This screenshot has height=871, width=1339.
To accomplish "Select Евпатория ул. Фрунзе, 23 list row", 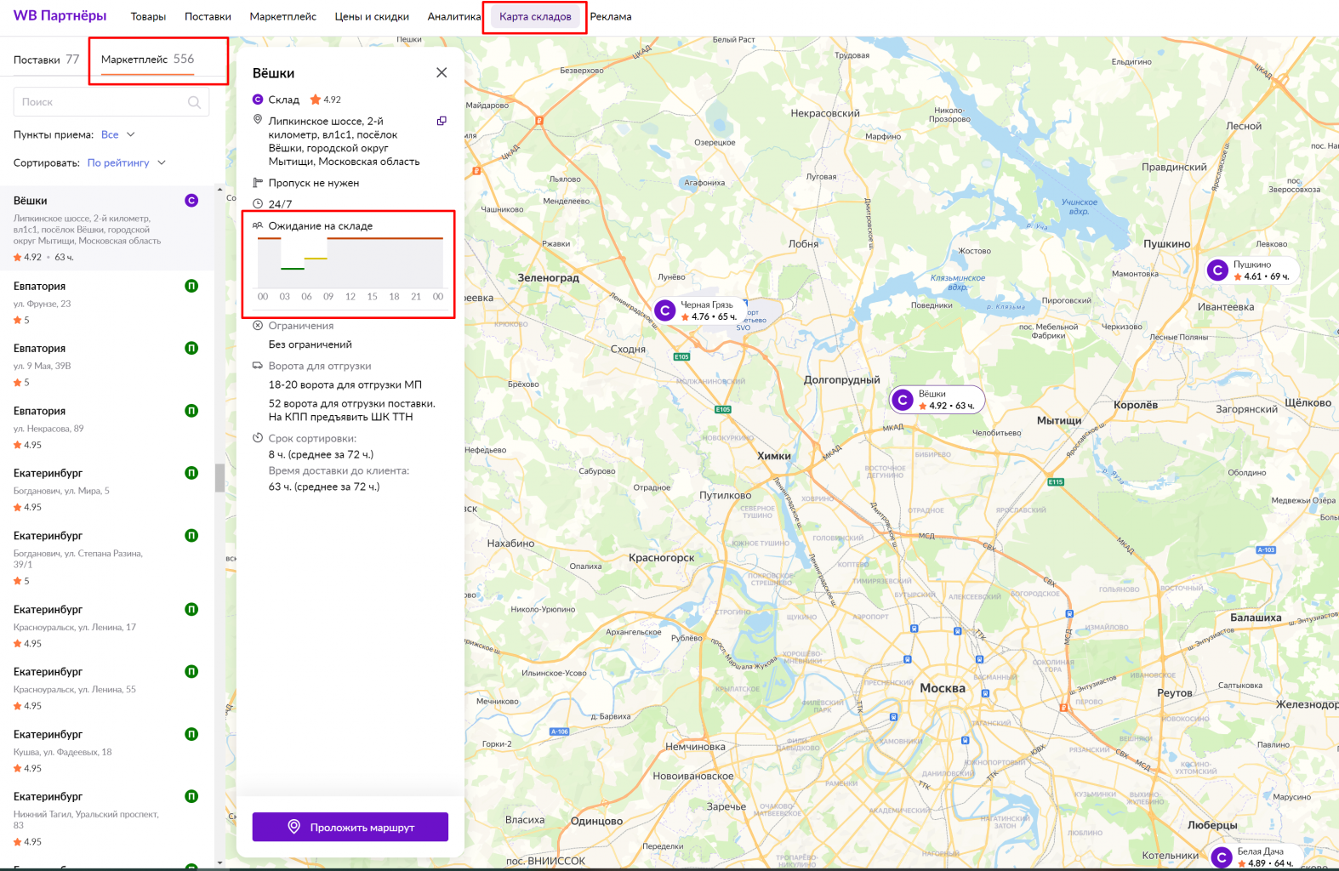I will tap(107, 302).
